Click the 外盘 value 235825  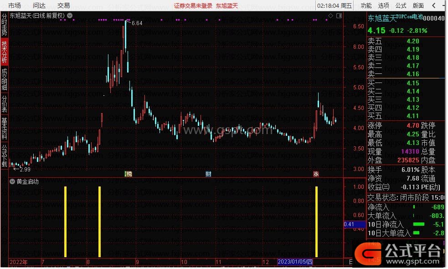click(408, 160)
